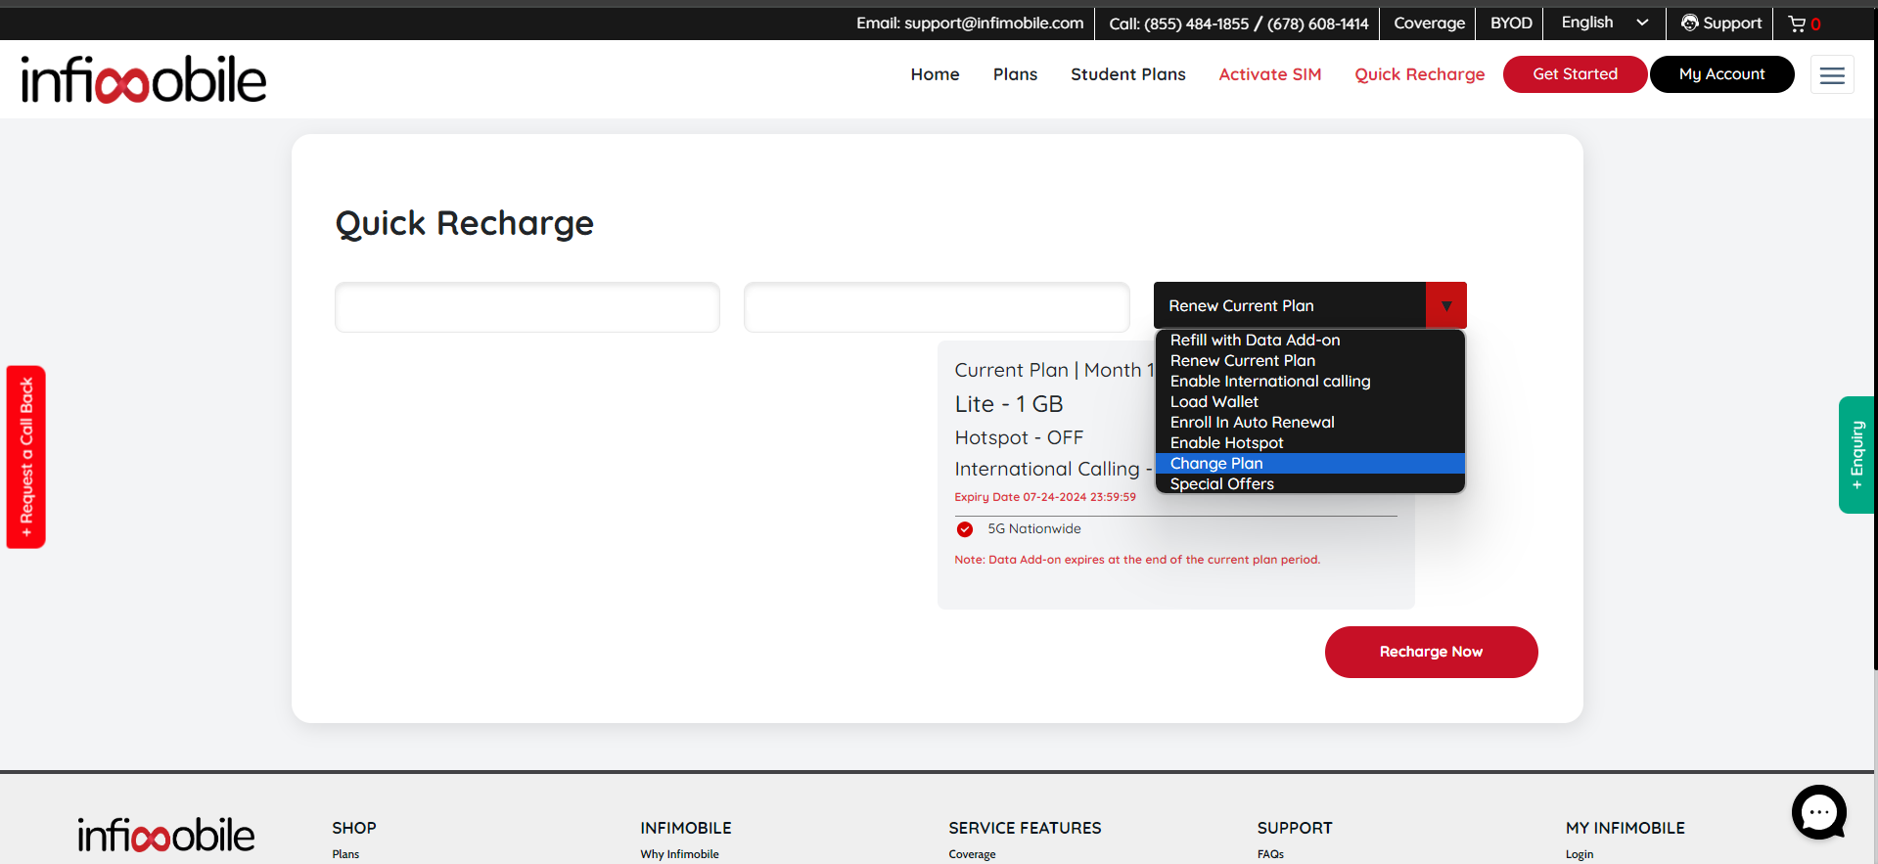
Task: Click the Support headset link
Action: (1721, 23)
